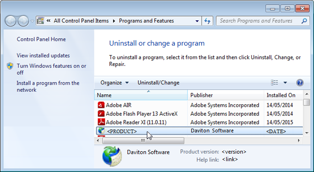The image size is (314, 172).
Task: Open Control Panel Home
Action: tap(41, 39)
